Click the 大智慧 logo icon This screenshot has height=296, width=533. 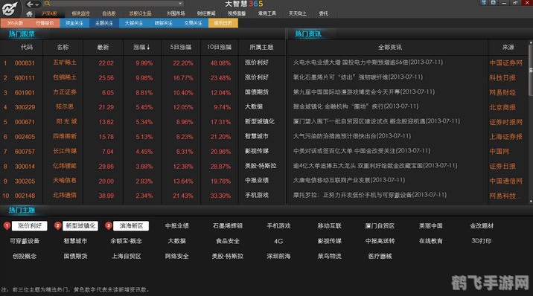coord(10,9)
